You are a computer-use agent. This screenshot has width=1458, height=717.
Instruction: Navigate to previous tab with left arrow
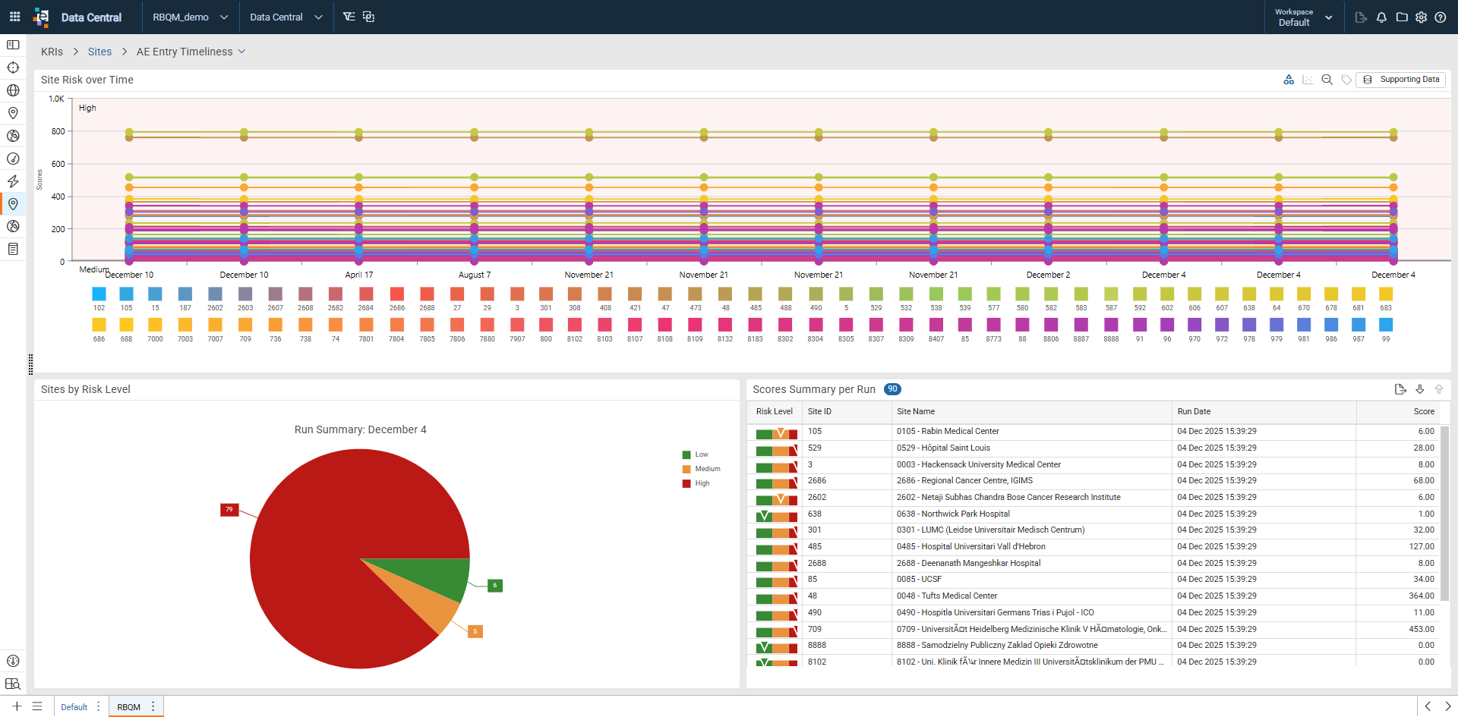click(1428, 706)
